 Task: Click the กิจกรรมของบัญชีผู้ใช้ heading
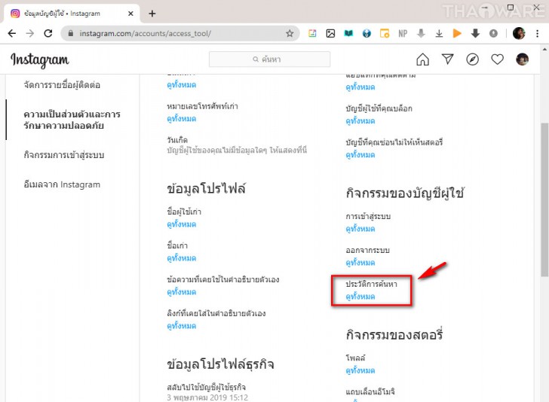click(x=405, y=193)
